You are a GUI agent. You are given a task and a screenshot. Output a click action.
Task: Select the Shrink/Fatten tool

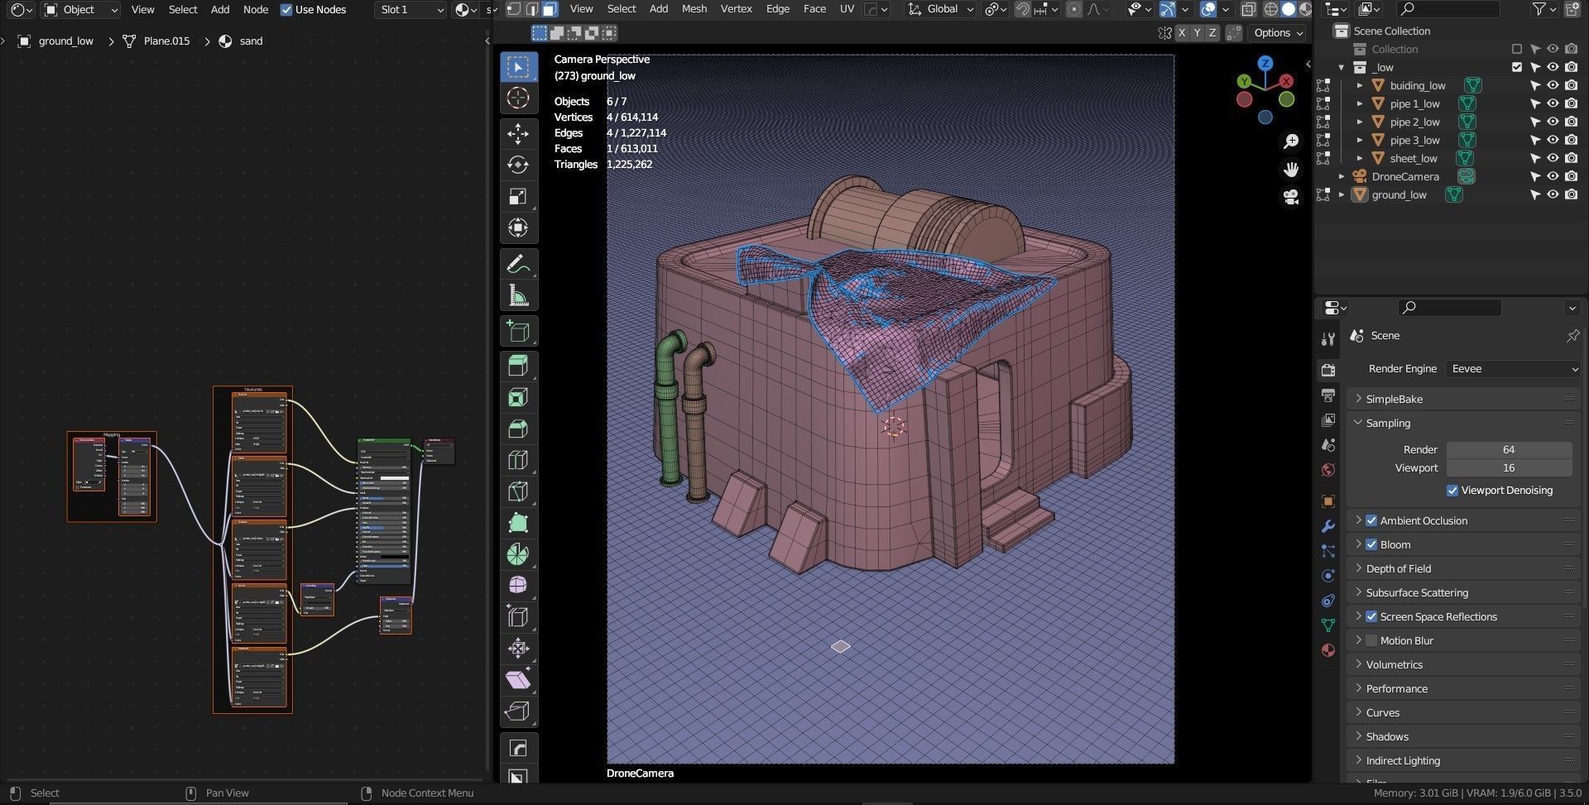click(518, 649)
